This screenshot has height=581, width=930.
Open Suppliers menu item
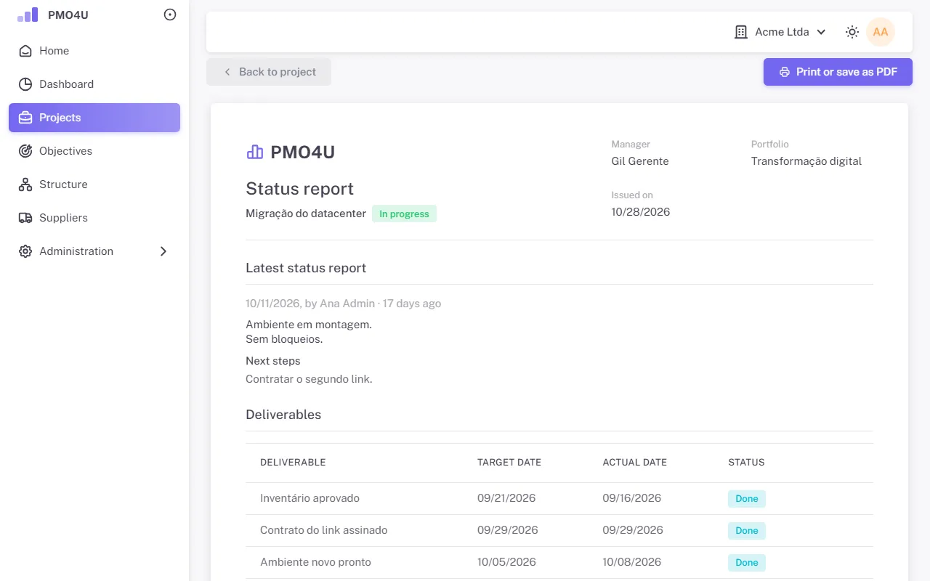[x=94, y=218]
